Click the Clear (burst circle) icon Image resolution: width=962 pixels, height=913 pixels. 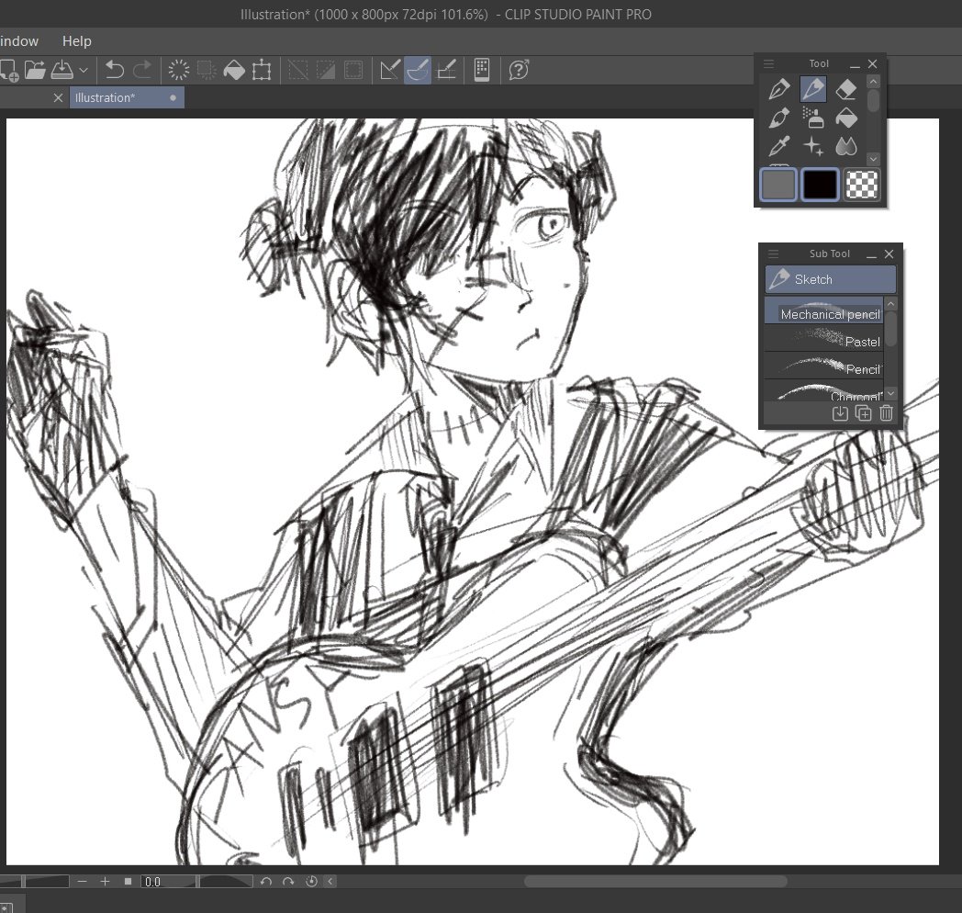178,70
